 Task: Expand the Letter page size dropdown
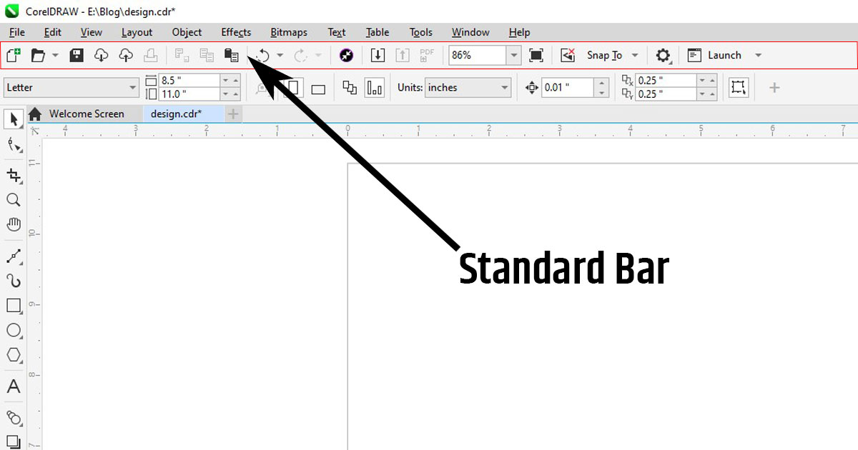[133, 88]
